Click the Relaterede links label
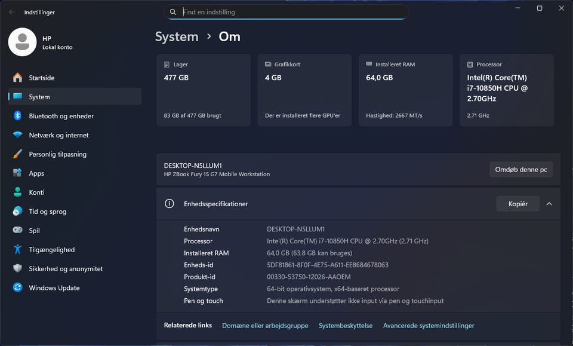This screenshot has width=573, height=346. [x=188, y=325]
